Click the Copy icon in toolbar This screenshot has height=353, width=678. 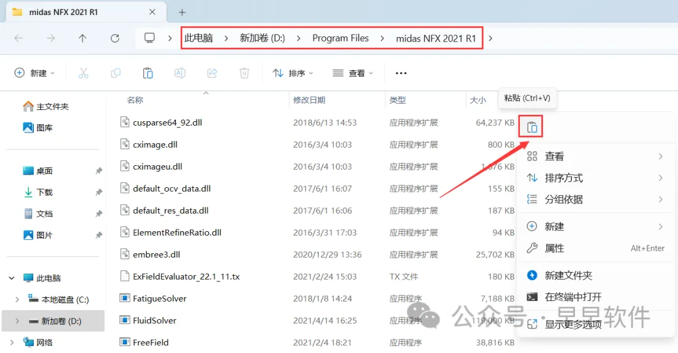(116, 73)
